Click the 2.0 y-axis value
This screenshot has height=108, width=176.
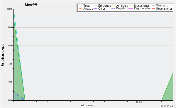[10, 82]
